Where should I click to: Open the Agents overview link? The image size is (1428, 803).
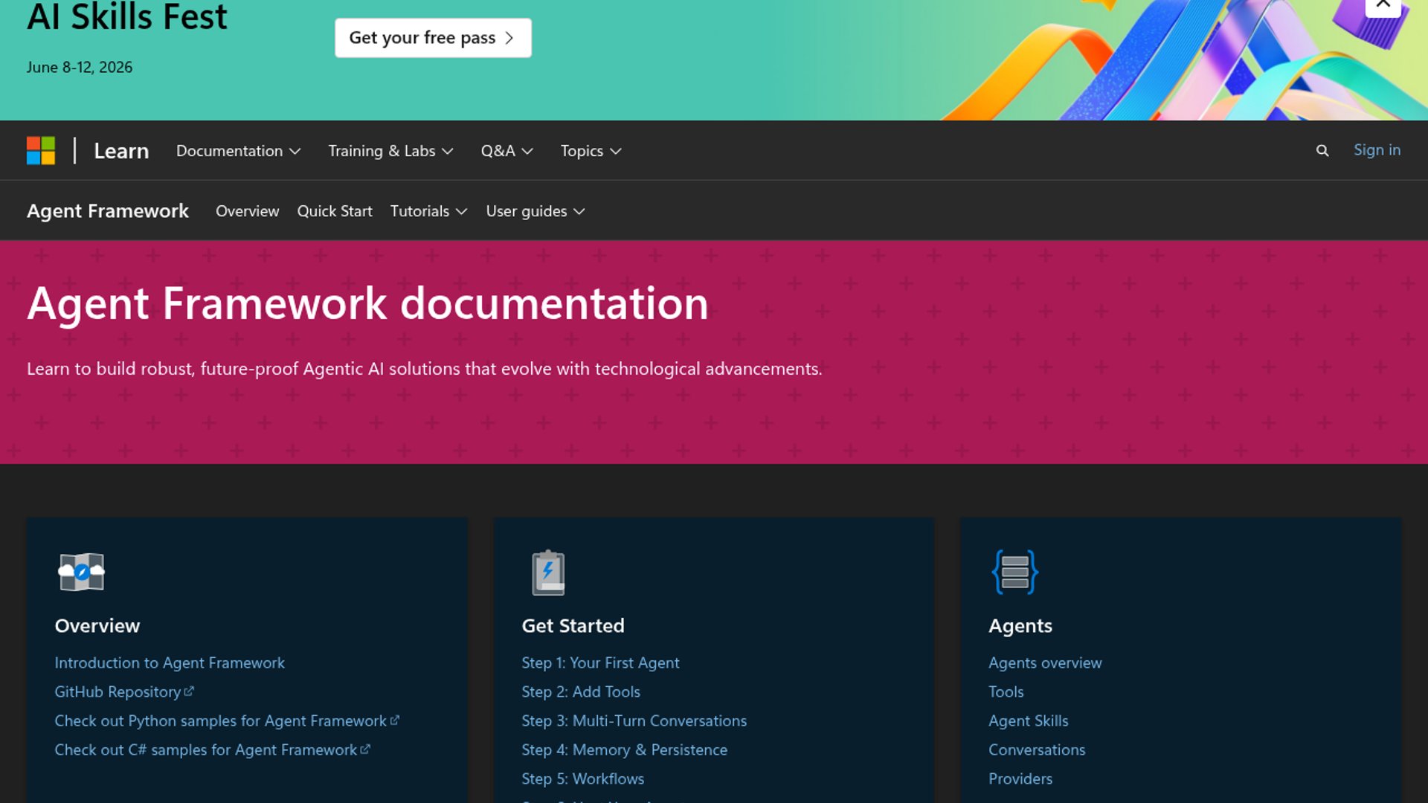[x=1045, y=662]
